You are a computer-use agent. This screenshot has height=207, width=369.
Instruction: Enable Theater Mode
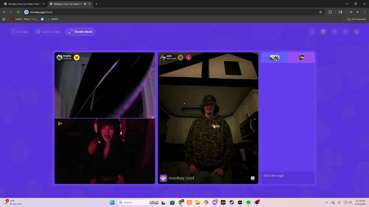pos(80,32)
